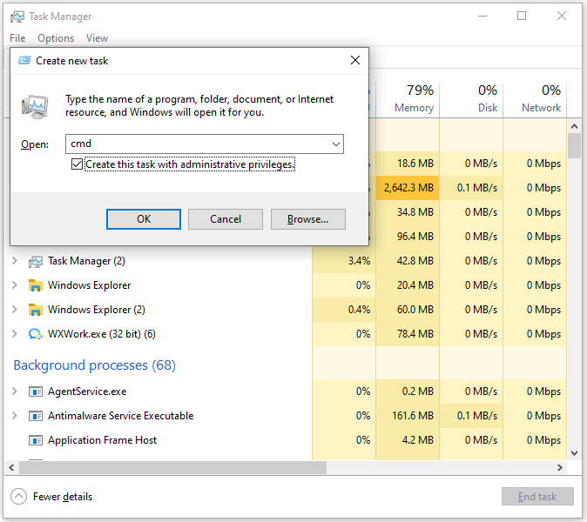Click the 3.4% CPU value
Viewport: 587px width, 522px height.
click(x=359, y=261)
